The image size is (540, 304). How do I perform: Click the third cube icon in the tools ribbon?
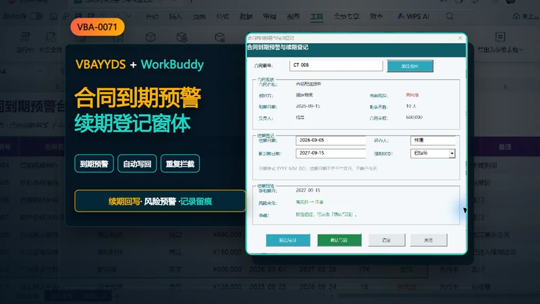click(220, 37)
